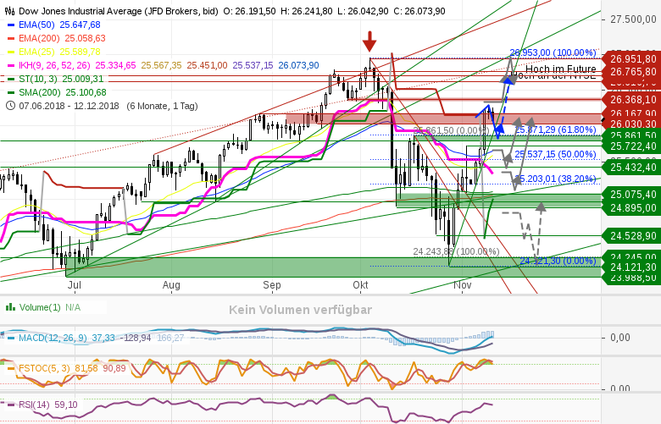Click the date range '07.06.2018 - 12.12.2018'
Viewport: 661px width, 424px height.
point(69,106)
